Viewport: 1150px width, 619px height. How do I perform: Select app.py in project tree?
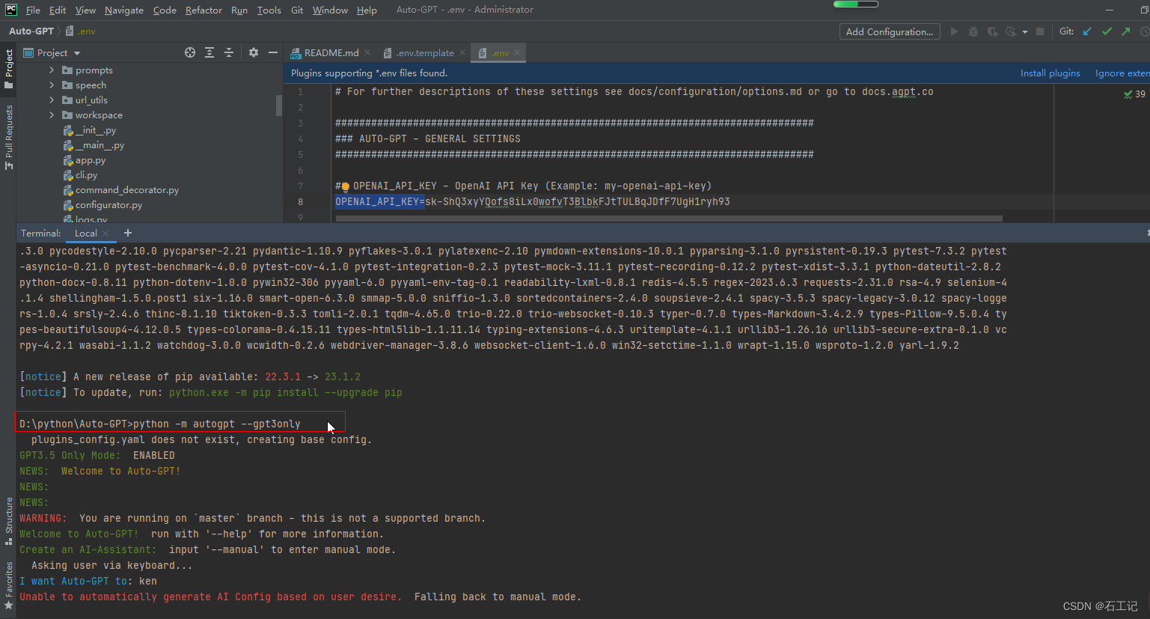pos(84,160)
